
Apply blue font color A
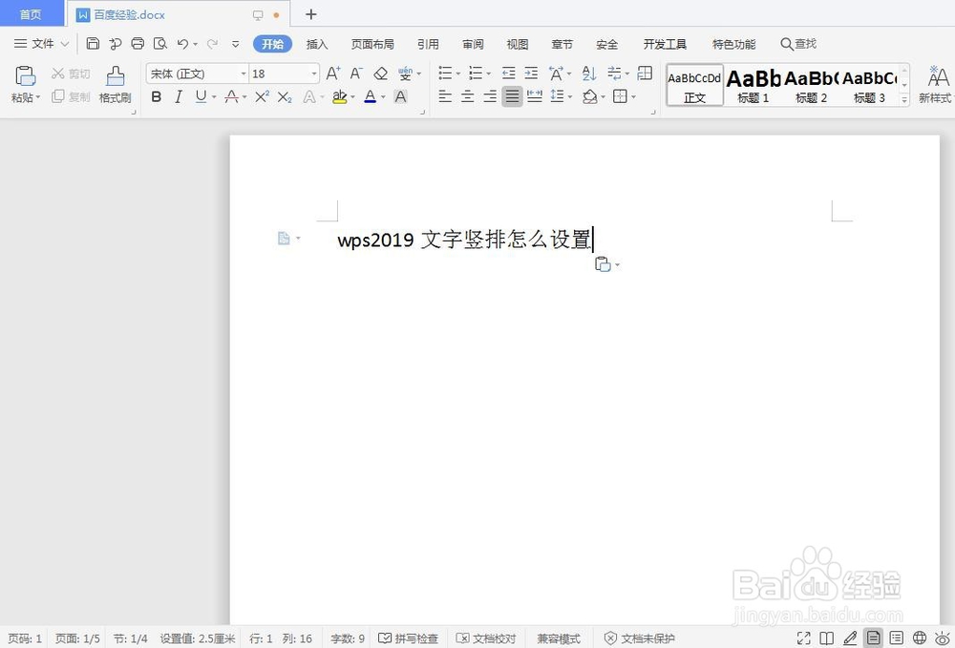[x=370, y=96]
